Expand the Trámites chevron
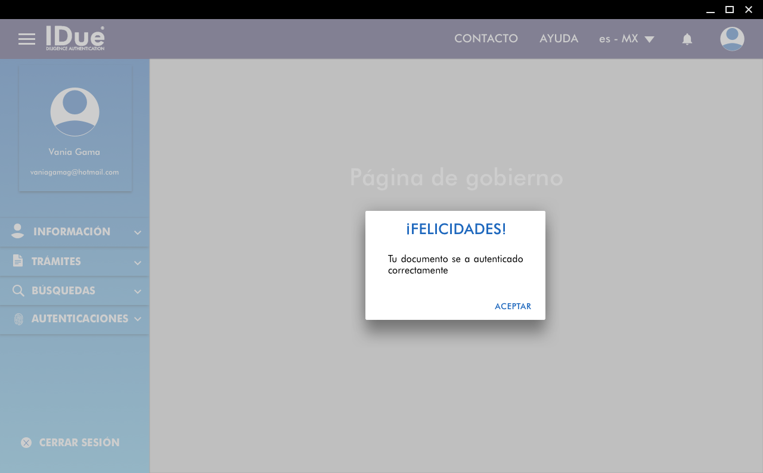The width and height of the screenshot is (763, 473). coord(138,262)
